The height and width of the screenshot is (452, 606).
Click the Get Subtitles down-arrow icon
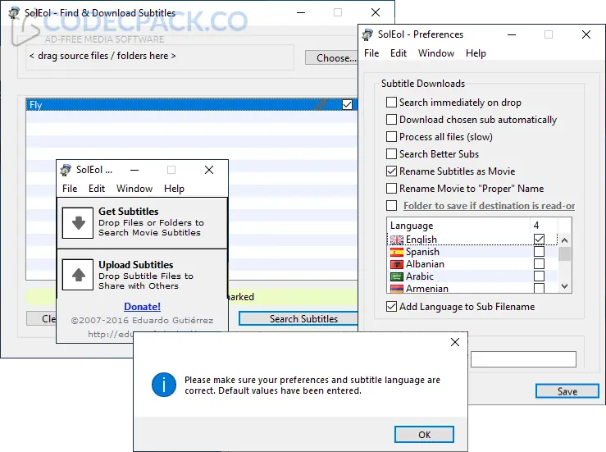coord(78,223)
